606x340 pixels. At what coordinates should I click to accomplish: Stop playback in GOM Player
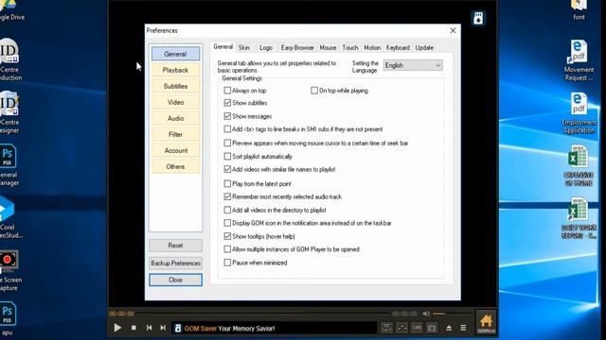[x=134, y=328]
